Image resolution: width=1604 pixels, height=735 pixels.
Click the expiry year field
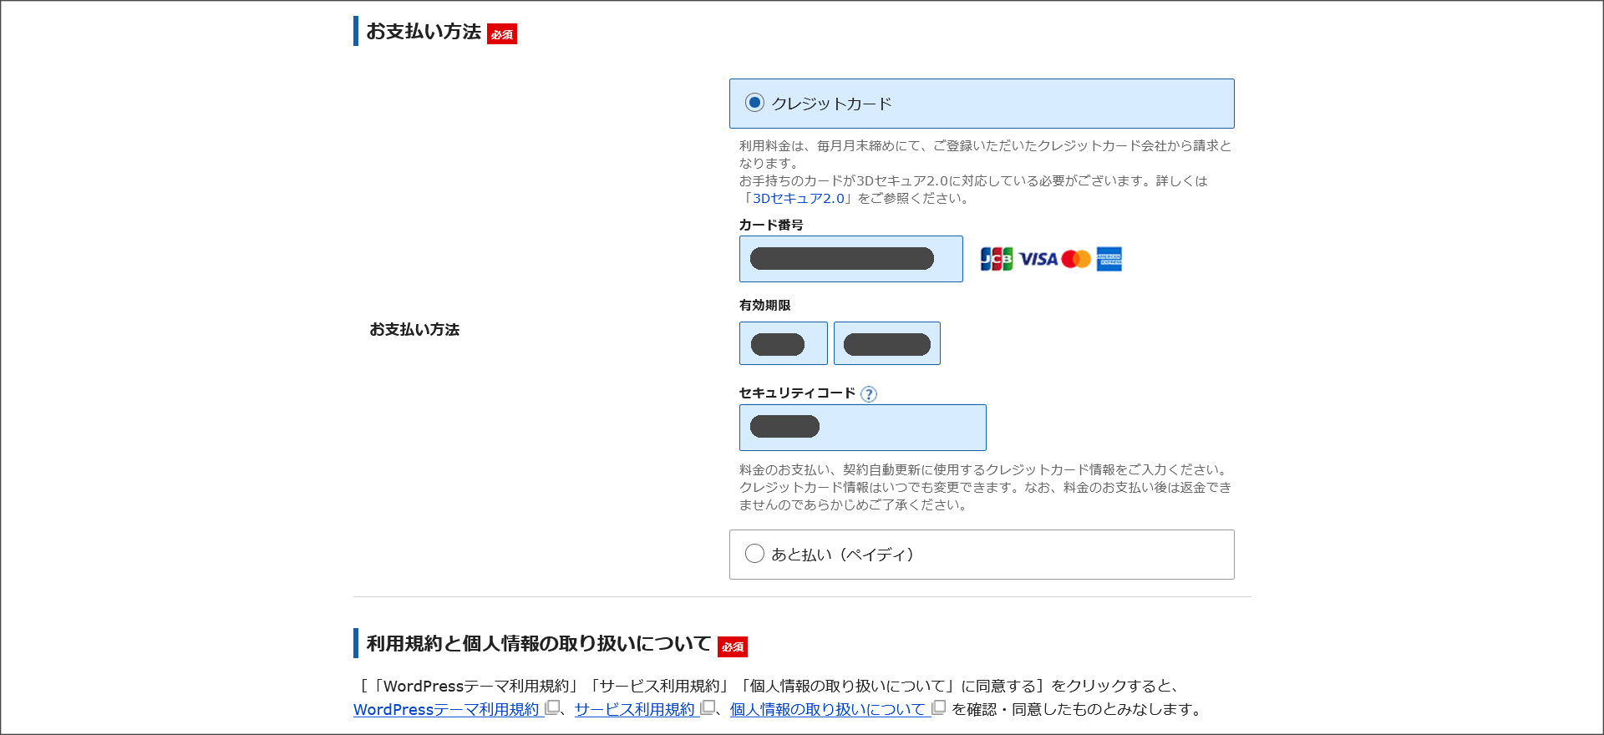[886, 343]
